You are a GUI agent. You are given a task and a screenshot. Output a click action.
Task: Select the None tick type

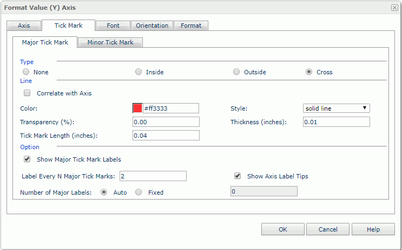coord(25,72)
